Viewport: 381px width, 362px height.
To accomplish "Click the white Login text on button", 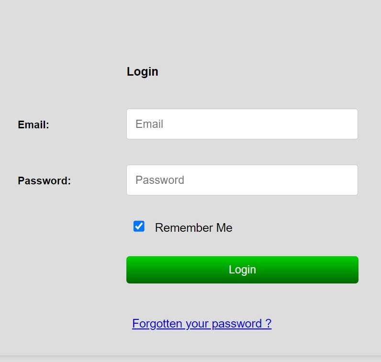I will (x=242, y=270).
